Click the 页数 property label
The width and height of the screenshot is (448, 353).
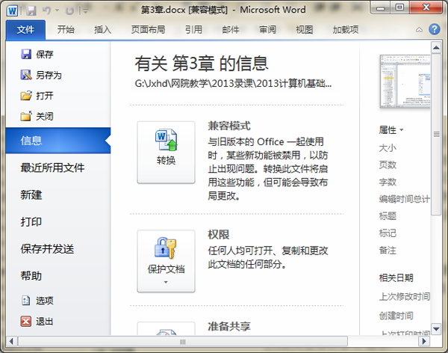[x=388, y=165]
